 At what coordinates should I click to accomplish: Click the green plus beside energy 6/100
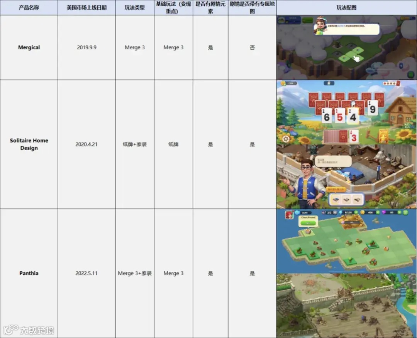[356, 212]
